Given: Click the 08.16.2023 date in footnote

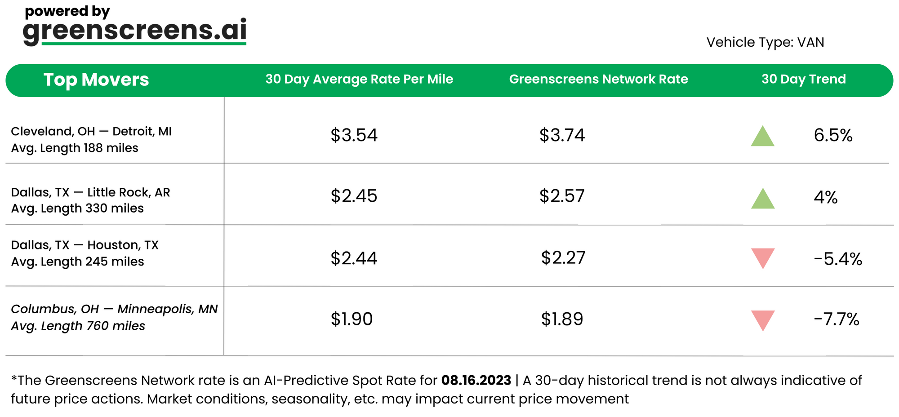Looking at the screenshot, I should click(x=476, y=381).
